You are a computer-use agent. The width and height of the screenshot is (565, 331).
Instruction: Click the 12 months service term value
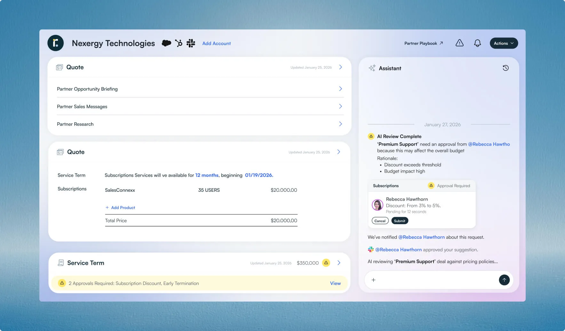coord(207,175)
